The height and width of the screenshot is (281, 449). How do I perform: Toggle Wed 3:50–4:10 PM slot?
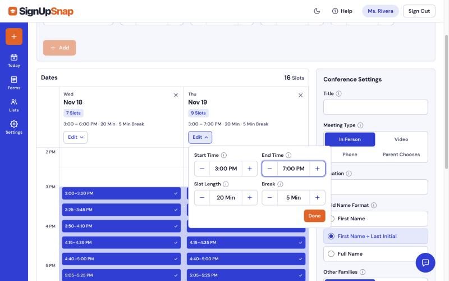121,226
